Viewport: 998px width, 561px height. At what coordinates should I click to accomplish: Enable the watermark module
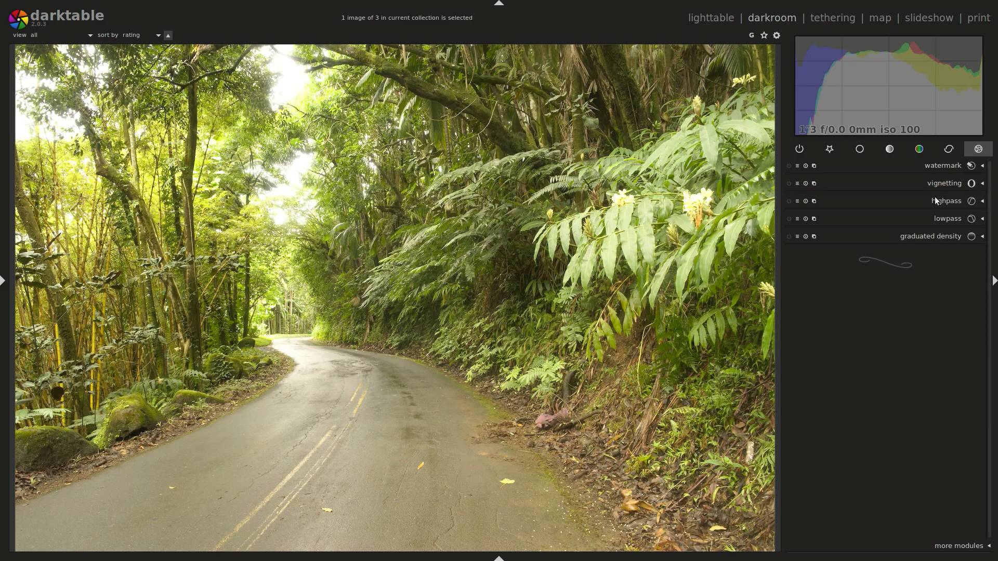click(789, 166)
